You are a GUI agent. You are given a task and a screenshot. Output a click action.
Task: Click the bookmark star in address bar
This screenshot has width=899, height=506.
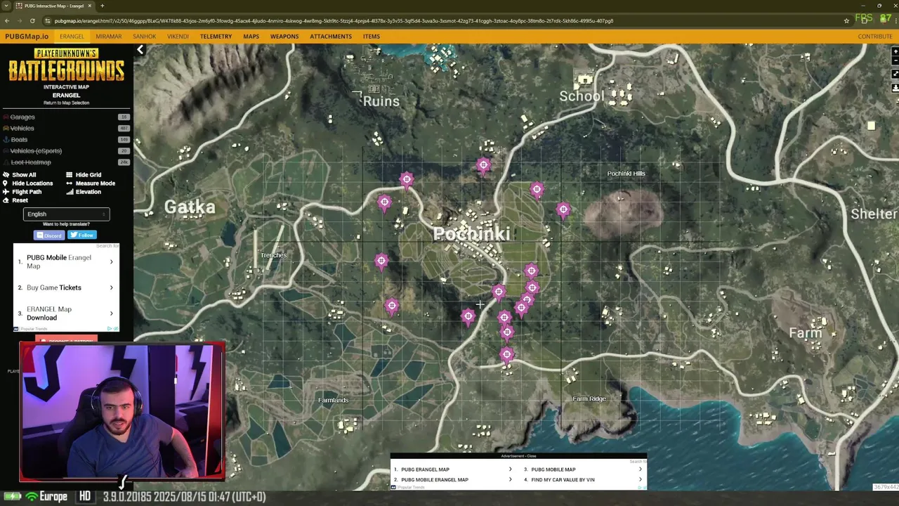846,20
